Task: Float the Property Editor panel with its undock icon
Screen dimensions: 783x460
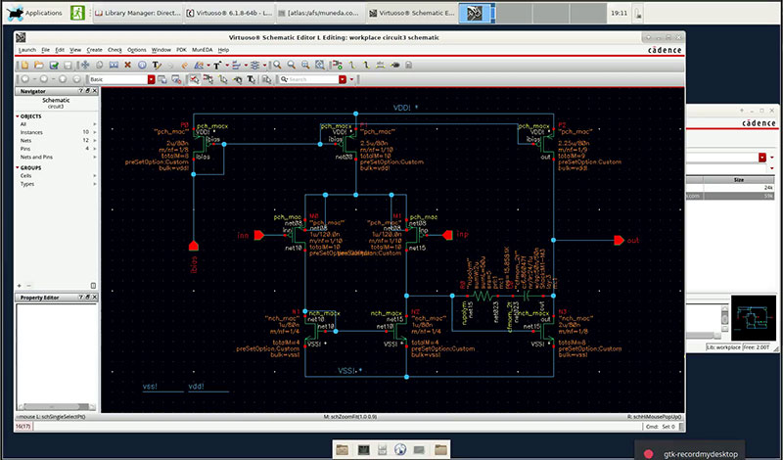Action: [88, 298]
